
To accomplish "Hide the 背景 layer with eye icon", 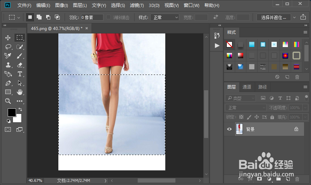I will tap(230, 129).
